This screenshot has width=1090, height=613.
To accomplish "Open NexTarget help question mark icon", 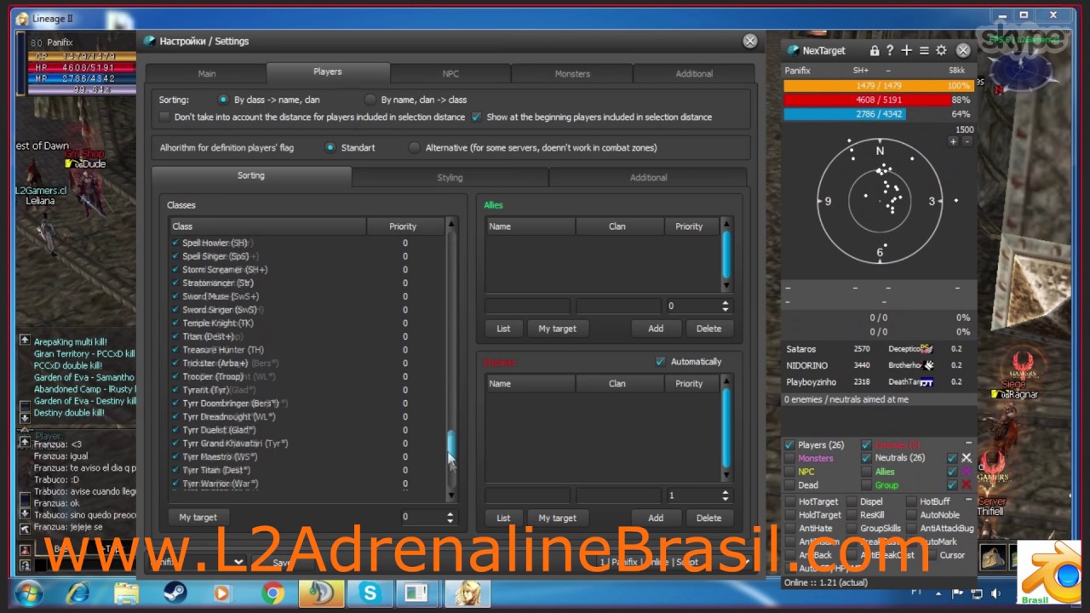I will pyautogui.click(x=889, y=51).
